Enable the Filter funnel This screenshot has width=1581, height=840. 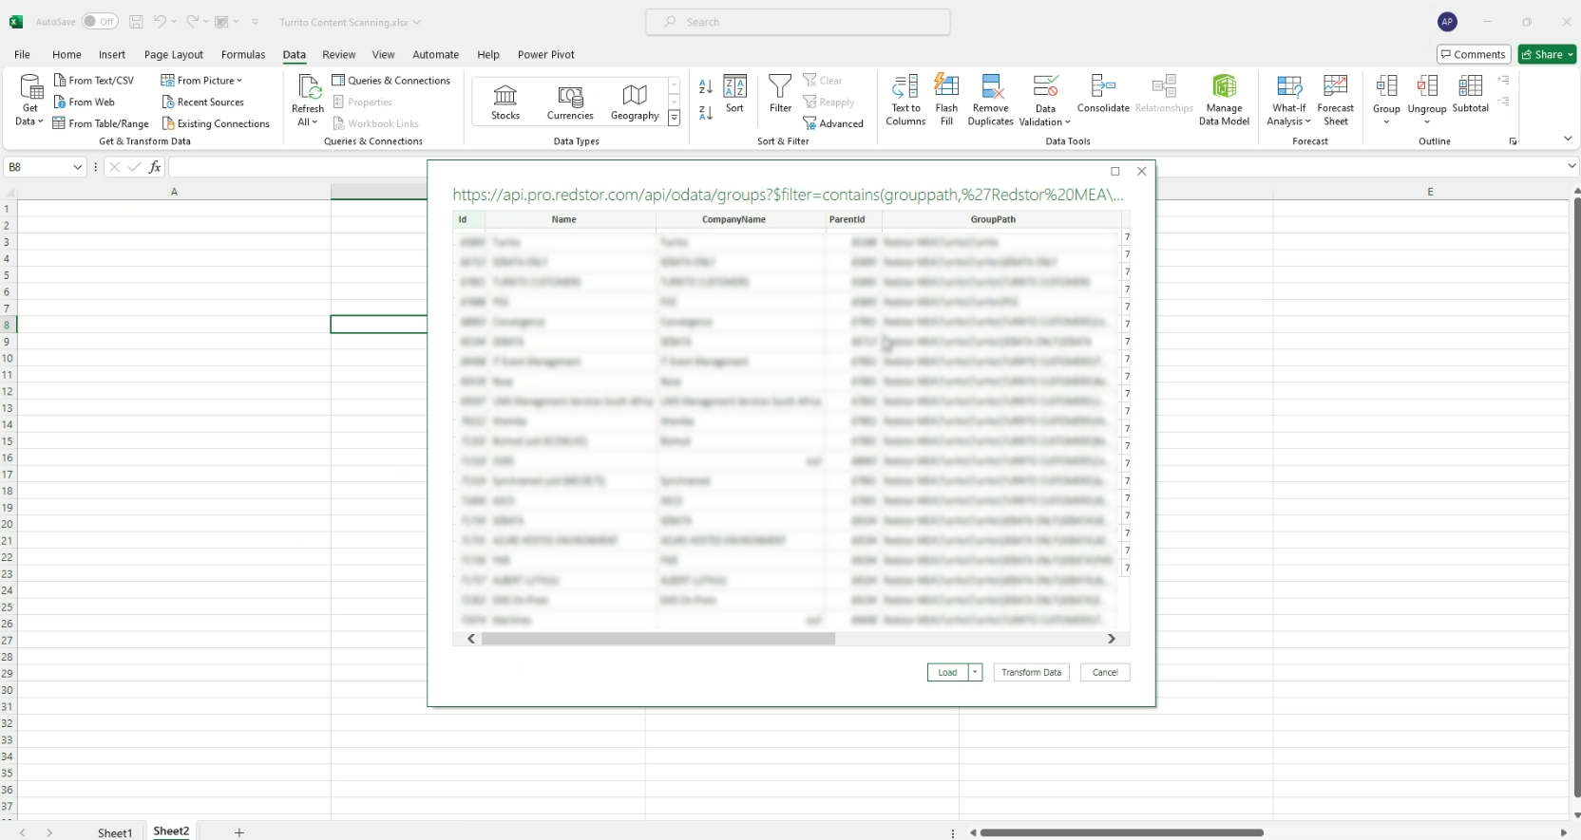tap(780, 94)
